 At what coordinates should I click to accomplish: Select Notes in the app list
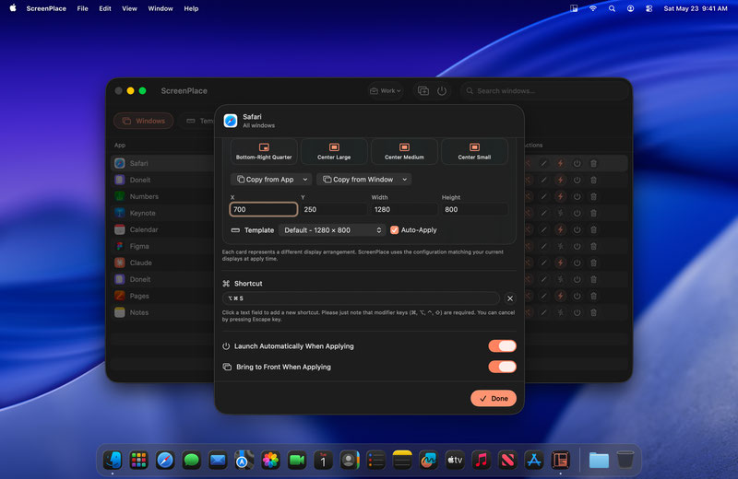[162, 312]
